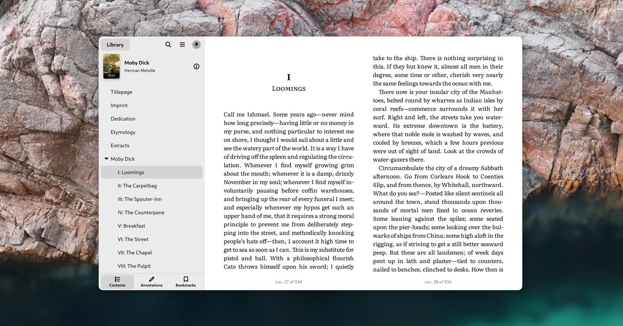This screenshot has height=326, width=623.
Task: Open the Bookmarks tab
Action: tap(186, 282)
